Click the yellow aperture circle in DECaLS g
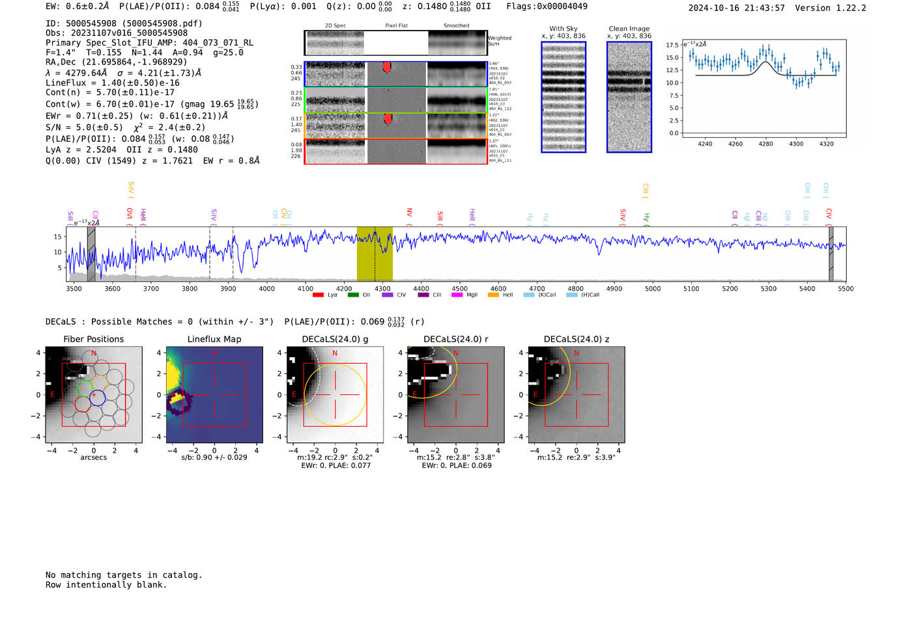Screen dimensions: 912x620 point(335,394)
